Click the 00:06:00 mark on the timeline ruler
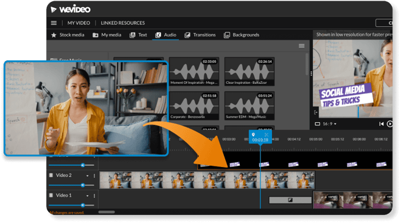Viewport: 401px width, 223px height. tap(359, 139)
